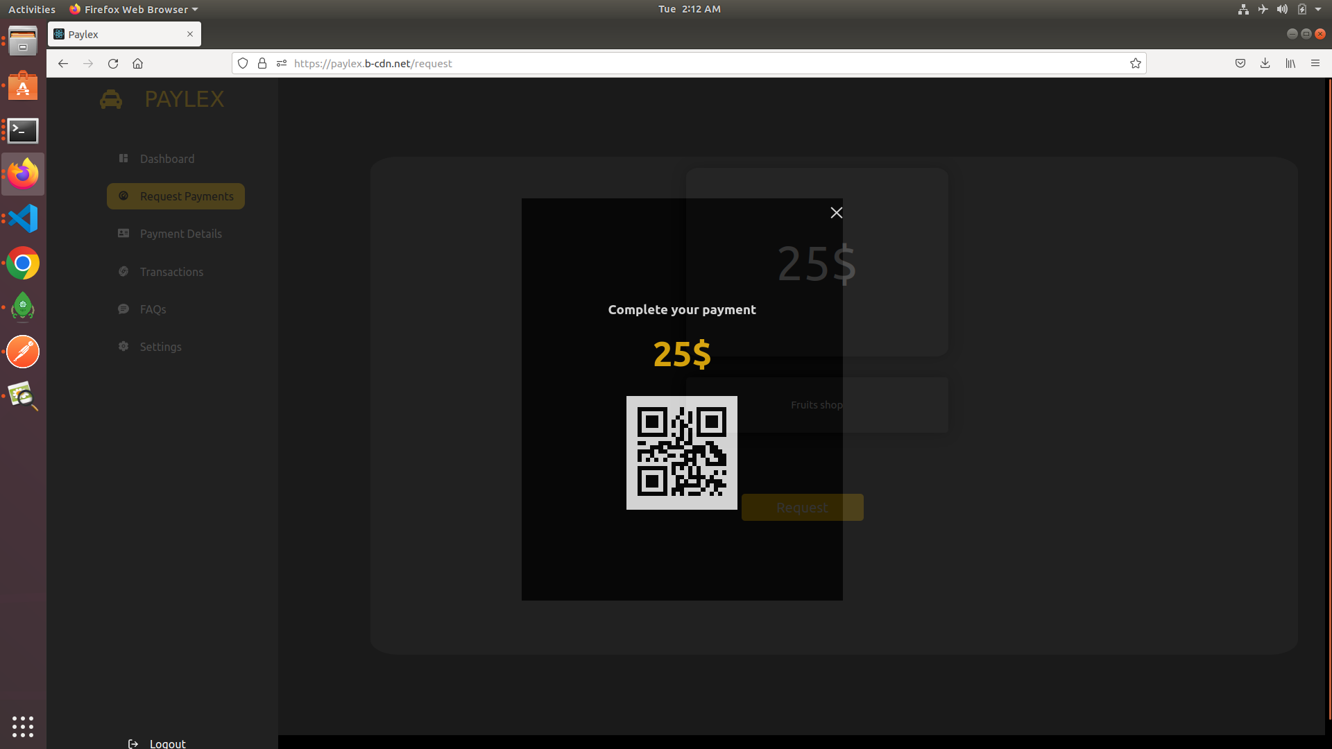Bookmark this page with the star

coord(1135,63)
